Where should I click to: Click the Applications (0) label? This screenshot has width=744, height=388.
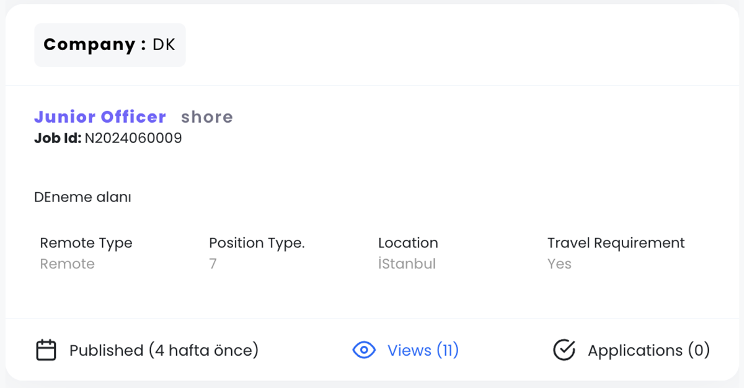pyautogui.click(x=649, y=350)
